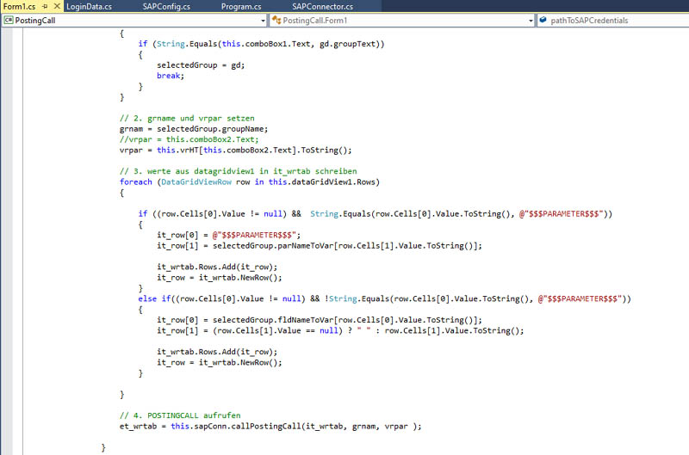Pin the Form1.cs tab
This screenshot has width=689, height=455.
(x=45, y=7)
